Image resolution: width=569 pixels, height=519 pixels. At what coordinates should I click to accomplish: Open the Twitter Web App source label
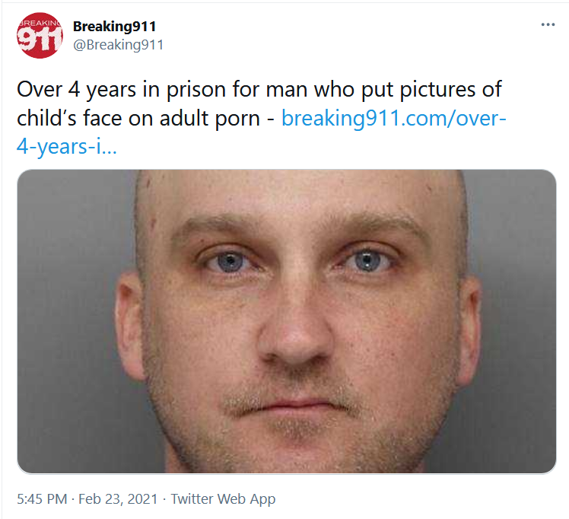tap(223, 499)
